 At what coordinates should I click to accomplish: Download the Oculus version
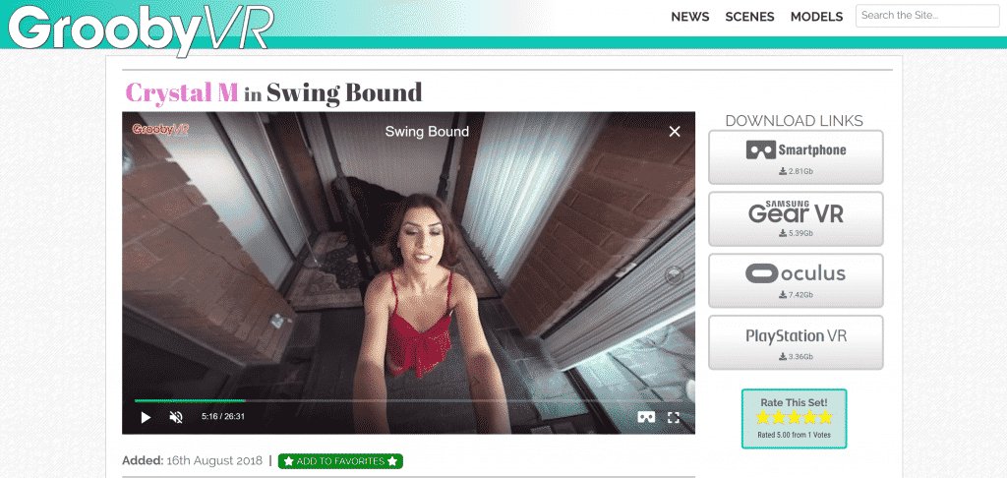pos(796,280)
